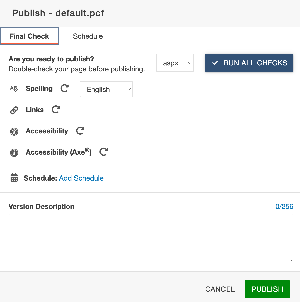Focus the Version Description text area
This screenshot has height=302, width=300.
coord(151,238)
